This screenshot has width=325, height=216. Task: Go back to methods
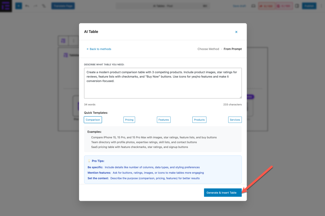point(99,49)
